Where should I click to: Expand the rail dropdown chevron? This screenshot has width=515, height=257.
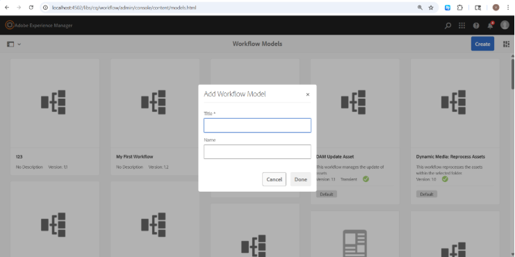(19, 44)
